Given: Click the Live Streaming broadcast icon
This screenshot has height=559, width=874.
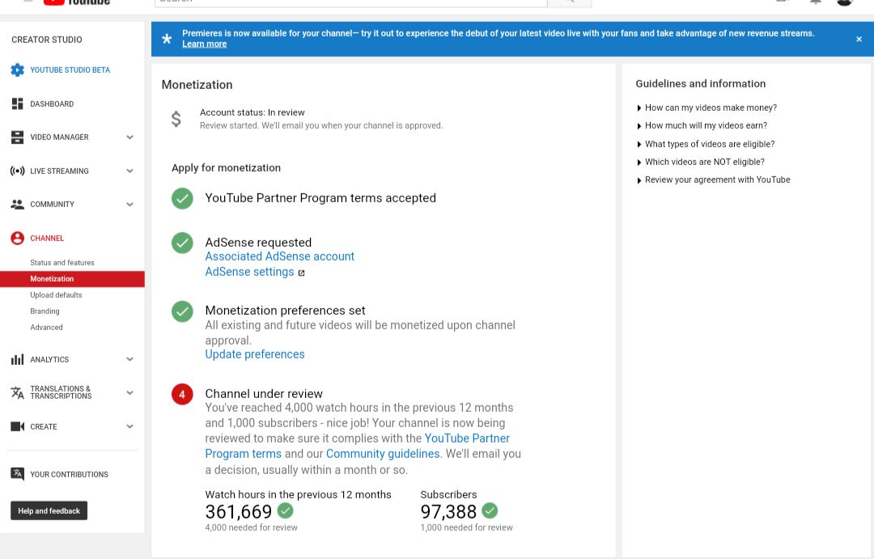Looking at the screenshot, I should [x=17, y=172].
